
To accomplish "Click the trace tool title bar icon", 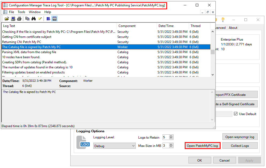I will [5, 5].
